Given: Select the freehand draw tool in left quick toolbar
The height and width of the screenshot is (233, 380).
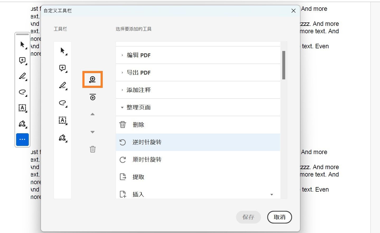Looking at the screenshot, I should (x=22, y=92).
